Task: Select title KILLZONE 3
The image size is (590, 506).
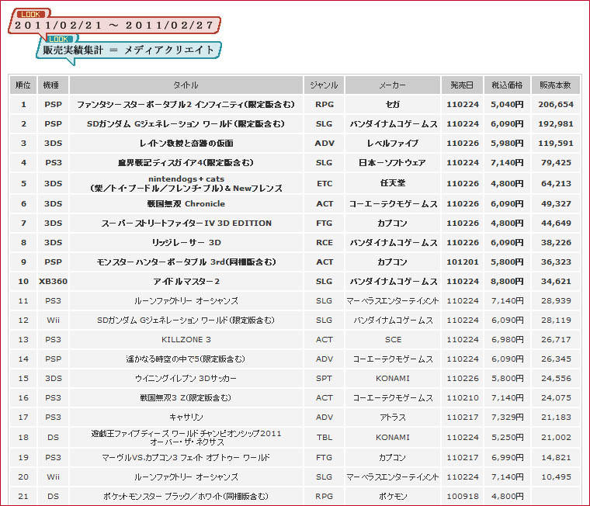Action: pos(186,340)
